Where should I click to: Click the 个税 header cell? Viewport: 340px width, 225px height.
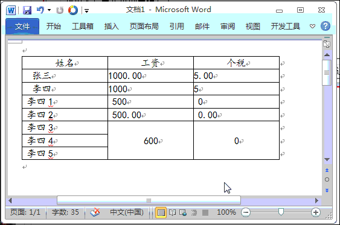point(236,63)
